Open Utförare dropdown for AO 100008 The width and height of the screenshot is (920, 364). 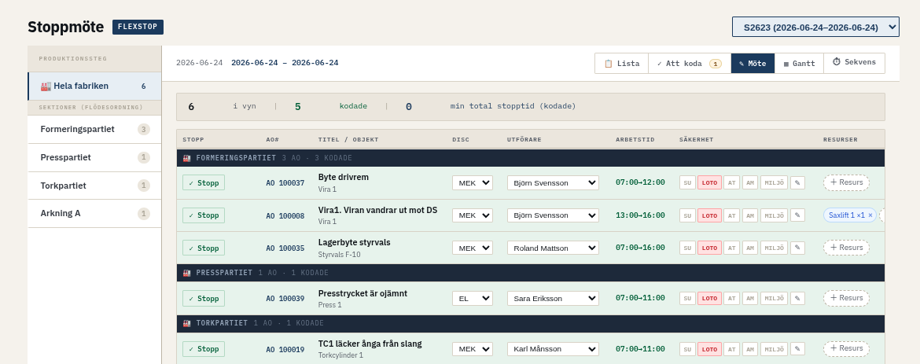[x=554, y=215]
